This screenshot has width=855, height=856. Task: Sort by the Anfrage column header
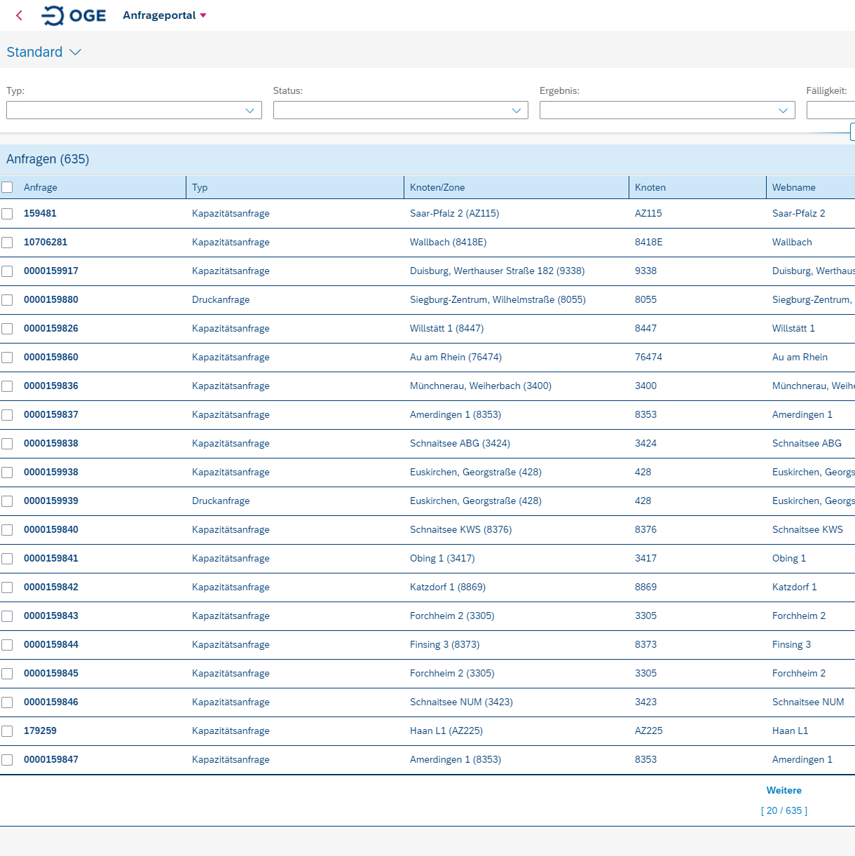pos(41,187)
